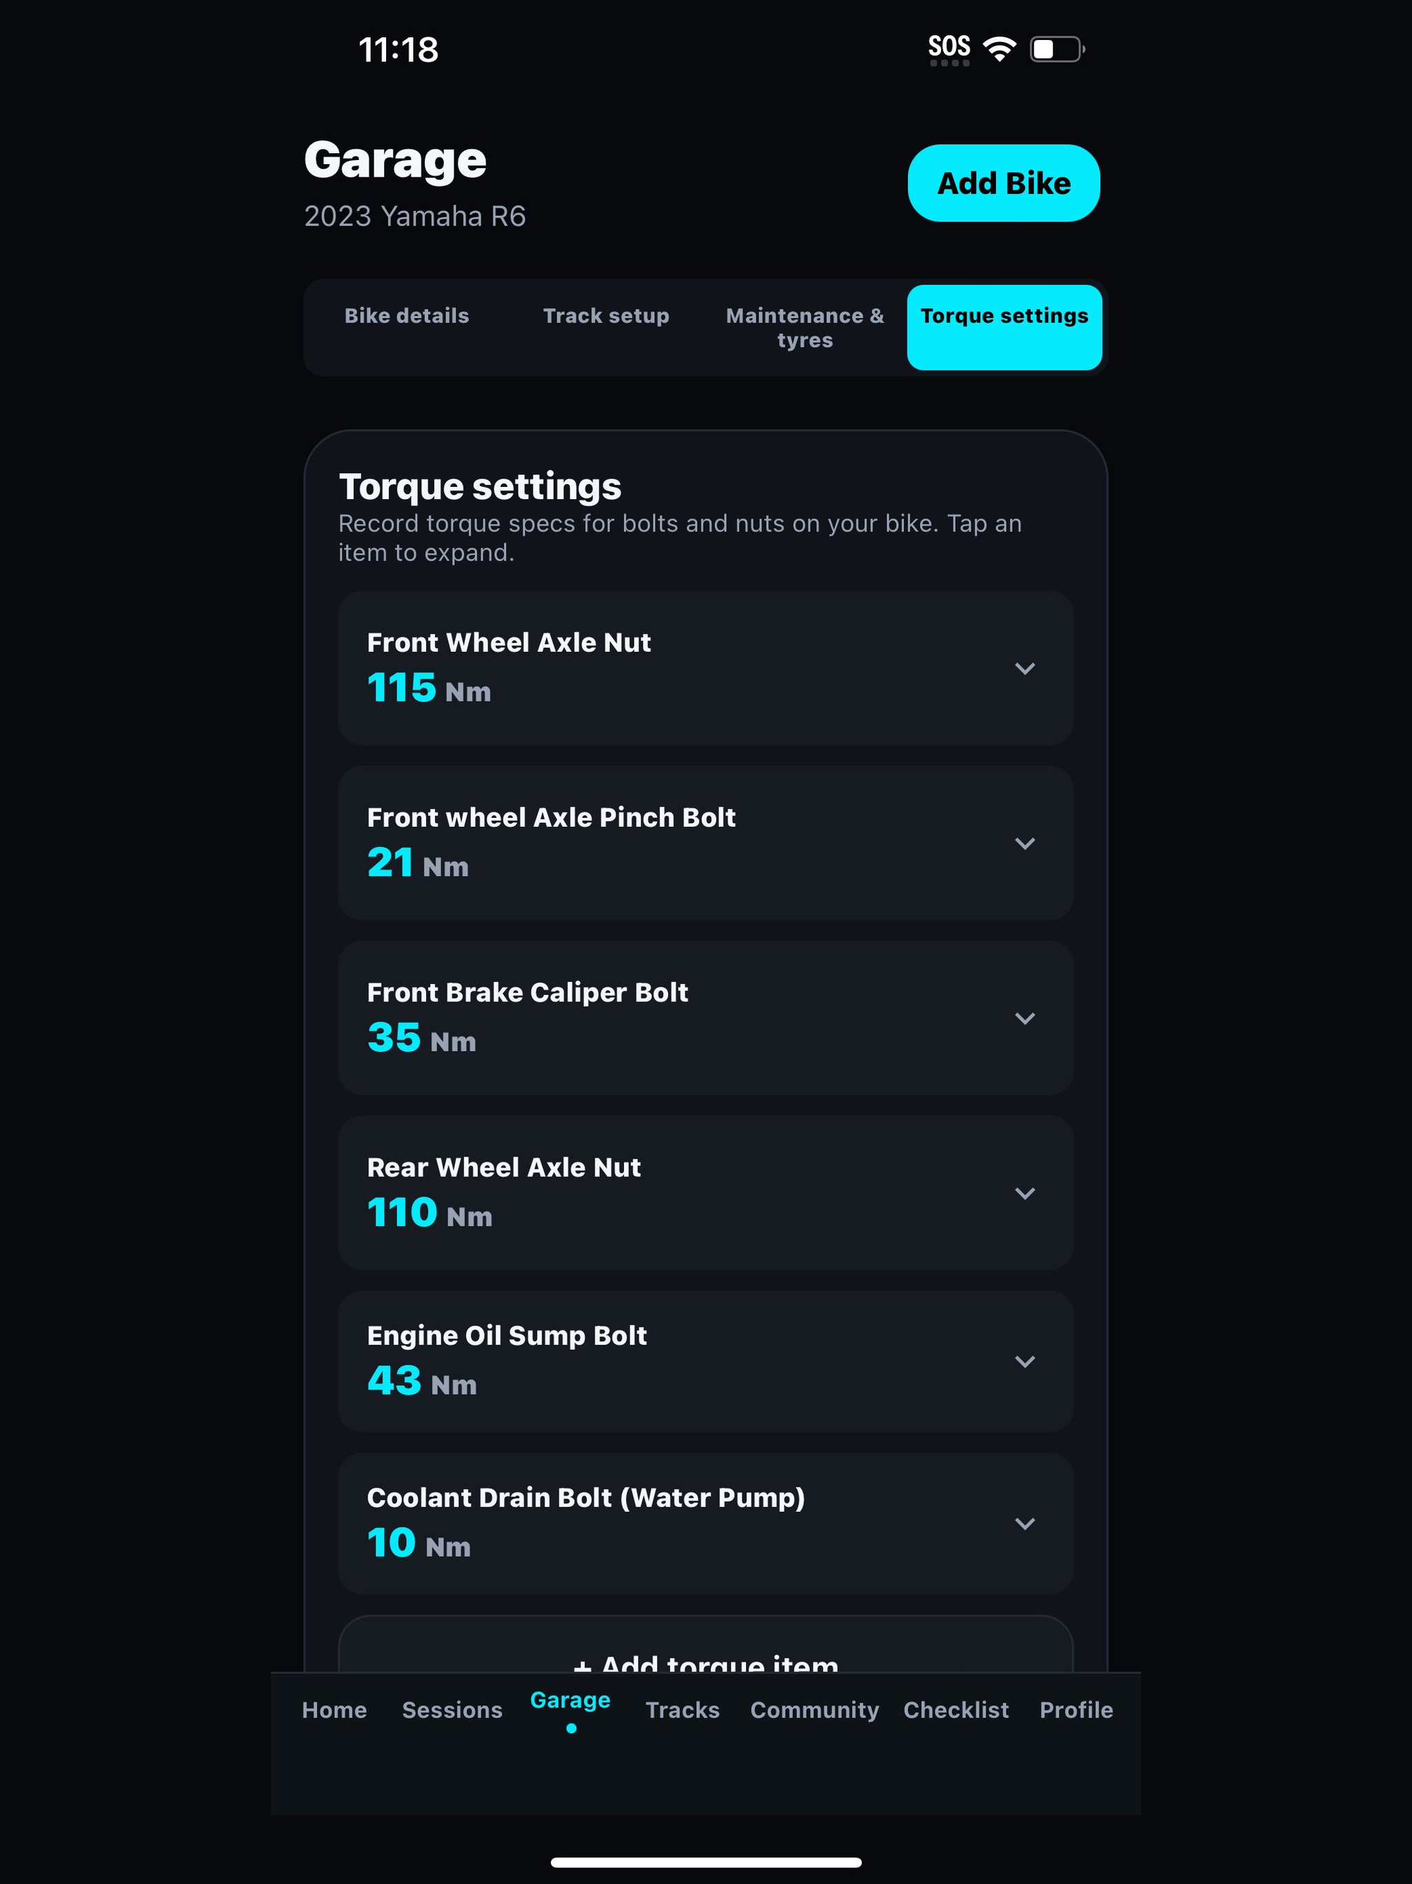1412x1884 pixels.
Task: Select the Torque settings tab
Action: pyautogui.click(x=1004, y=327)
